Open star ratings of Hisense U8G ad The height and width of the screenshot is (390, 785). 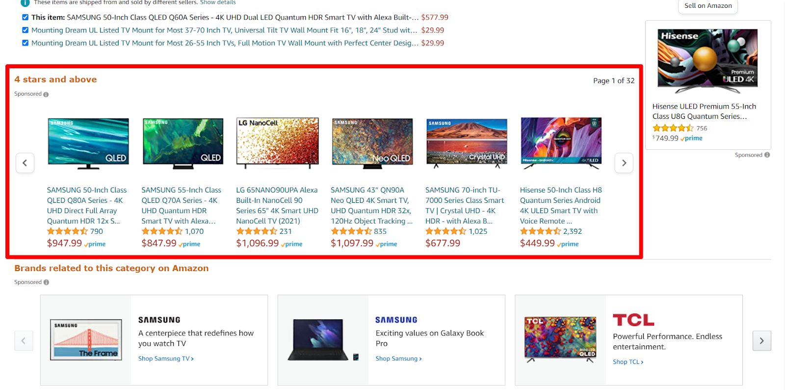point(673,128)
